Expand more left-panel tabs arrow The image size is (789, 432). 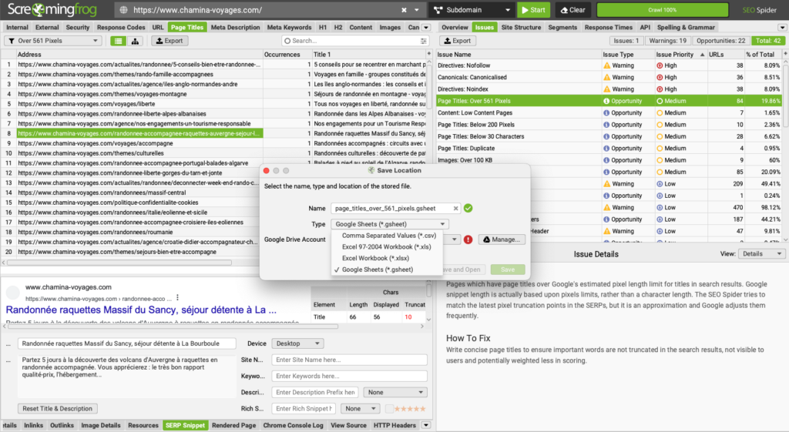click(x=426, y=28)
